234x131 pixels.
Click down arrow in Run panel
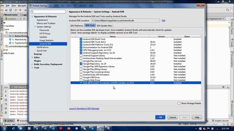(x=6, y=96)
